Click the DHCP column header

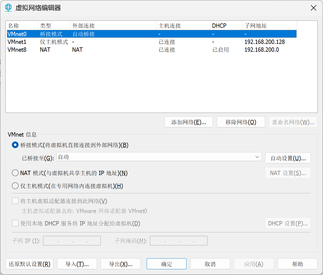[x=227, y=26]
